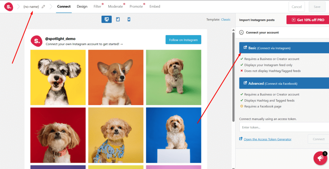Go to the Embed tab

pyautogui.click(x=155, y=6)
